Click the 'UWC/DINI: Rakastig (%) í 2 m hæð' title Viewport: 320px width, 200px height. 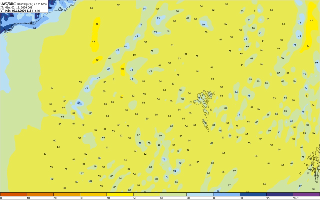[23, 4]
